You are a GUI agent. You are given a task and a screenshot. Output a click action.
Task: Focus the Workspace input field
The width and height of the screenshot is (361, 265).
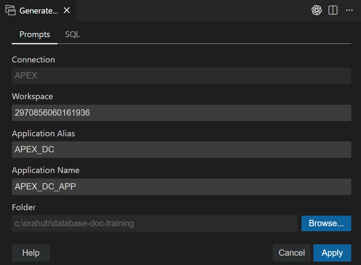pos(182,113)
